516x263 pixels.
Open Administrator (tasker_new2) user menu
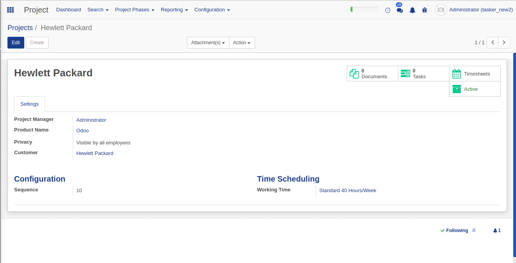coord(481,10)
